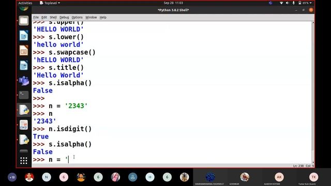The width and height of the screenshot is (331, 186).
Task: Click the True output line
Action: pyautogui.click(x=41, y=136)
